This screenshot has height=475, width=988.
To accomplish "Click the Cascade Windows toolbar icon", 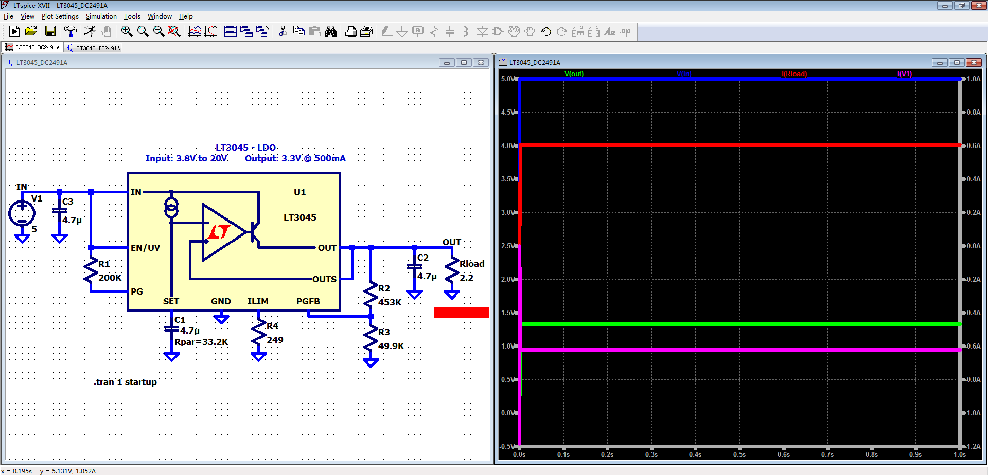I will click(x=246, y=32).
